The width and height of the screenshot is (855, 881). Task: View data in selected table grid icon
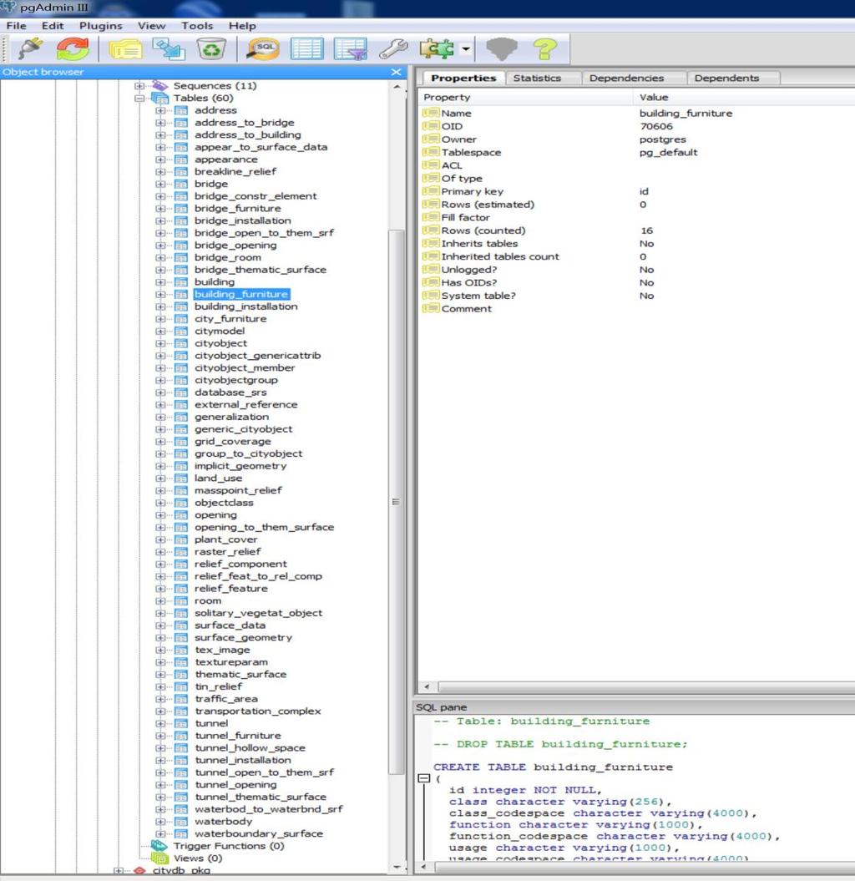point(306,49)
